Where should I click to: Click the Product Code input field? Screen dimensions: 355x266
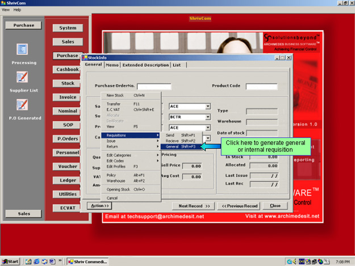[261, 86]
